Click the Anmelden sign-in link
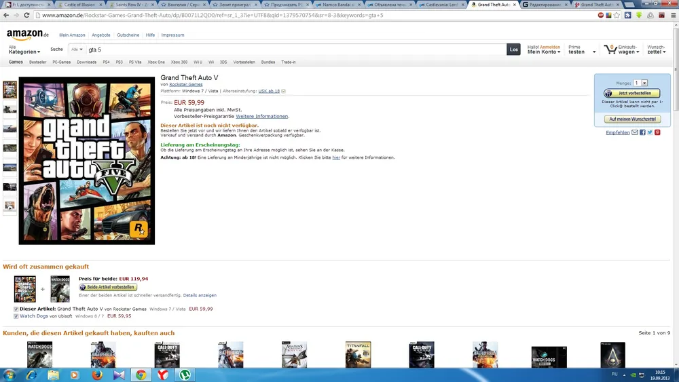 click(550, 47)
